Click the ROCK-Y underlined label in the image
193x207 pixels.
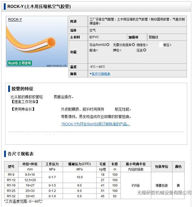(15, 19)
